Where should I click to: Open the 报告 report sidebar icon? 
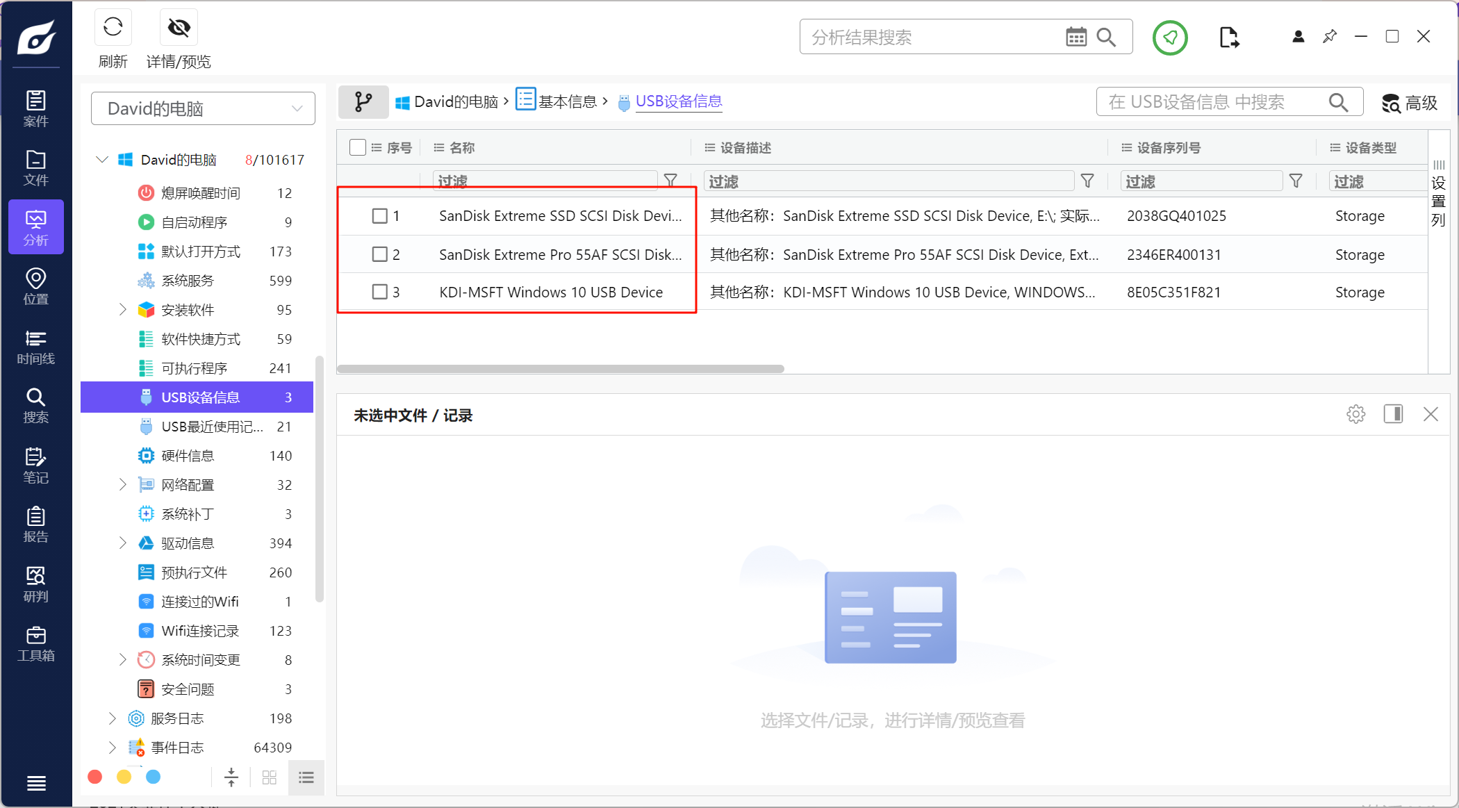35,525
